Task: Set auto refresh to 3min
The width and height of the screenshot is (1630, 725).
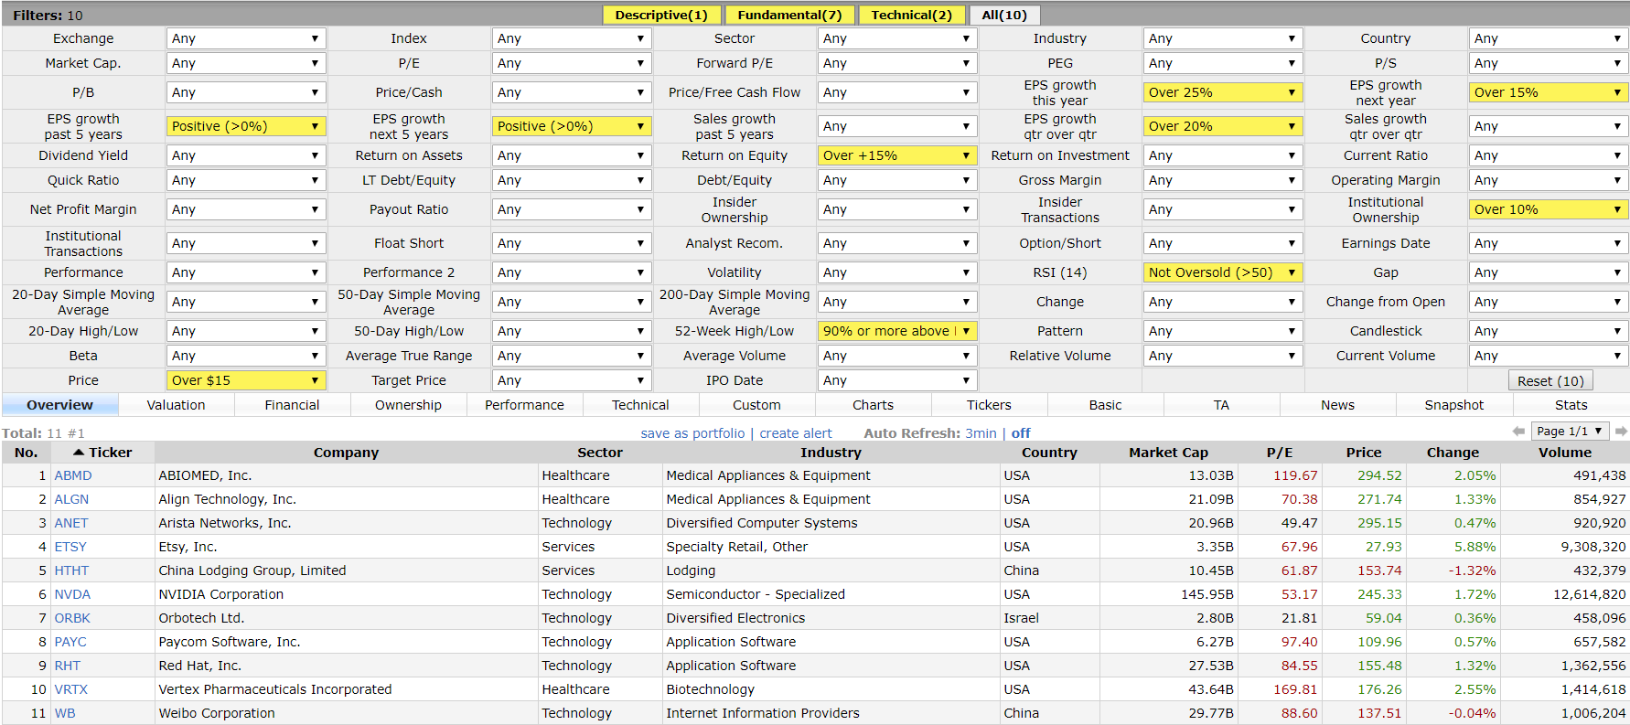Action: tap(981, 433)
